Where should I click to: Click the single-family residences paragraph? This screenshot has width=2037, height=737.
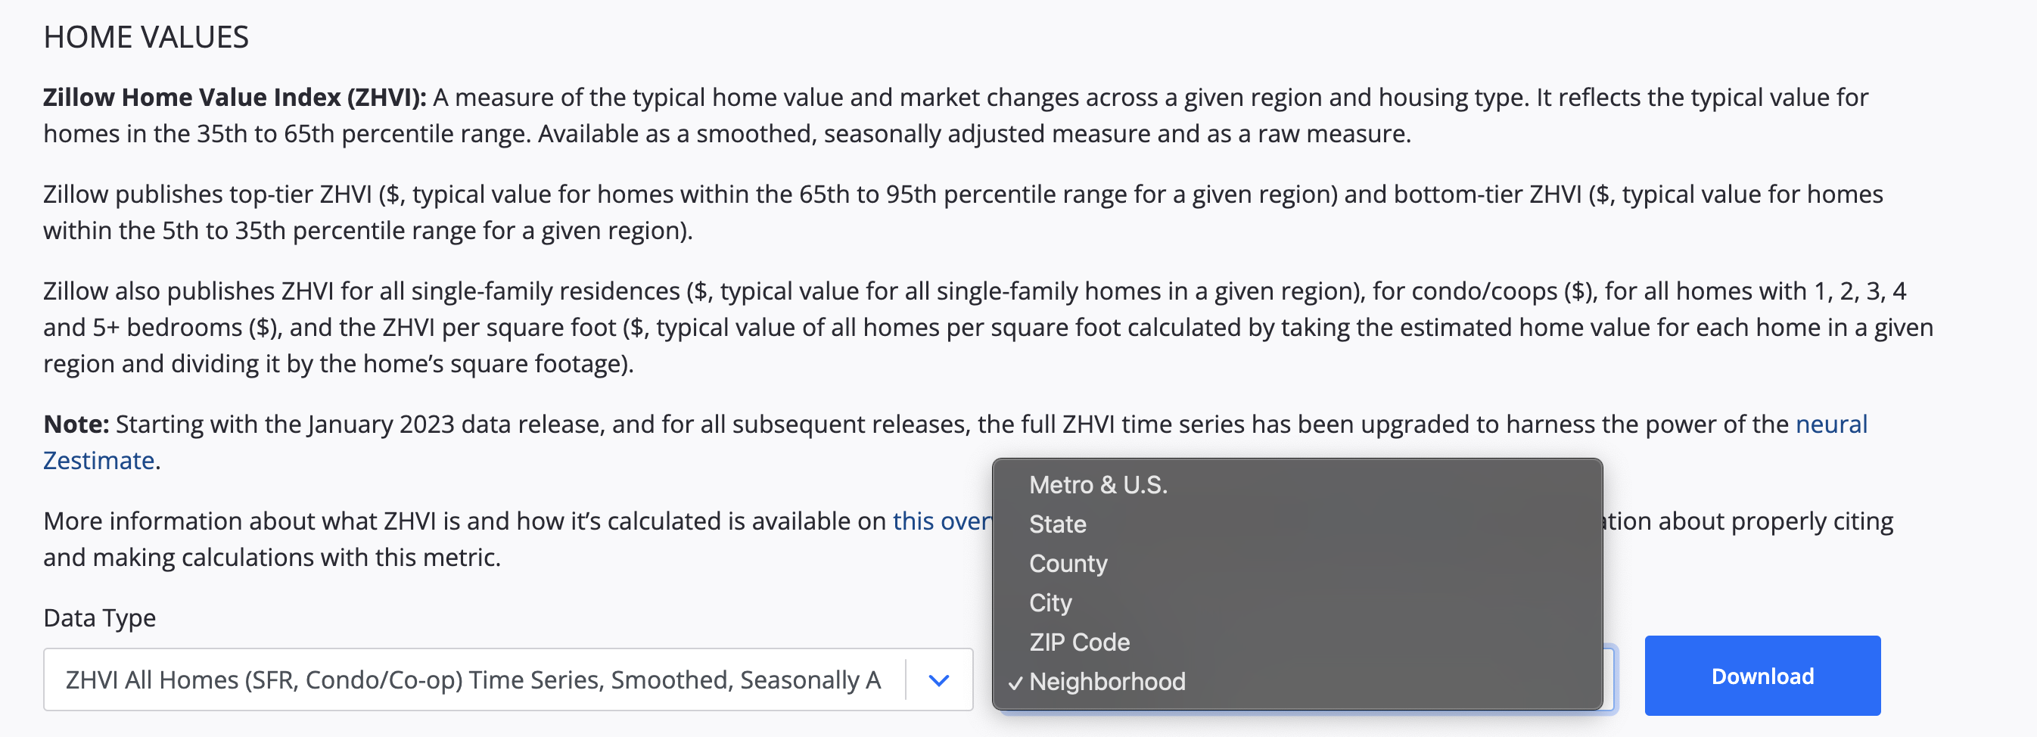tap(988, 328)
